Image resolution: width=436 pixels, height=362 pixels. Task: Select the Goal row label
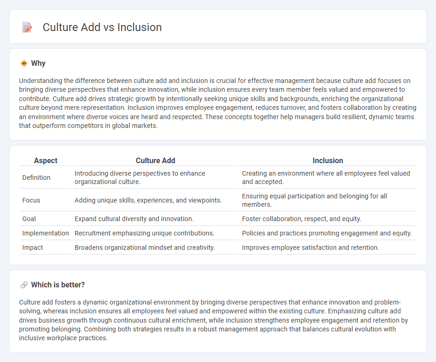point(29,219)
